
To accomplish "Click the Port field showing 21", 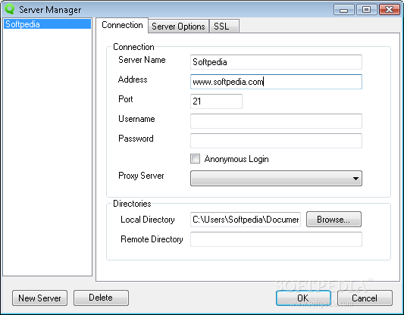I will (x=216, y=101).
